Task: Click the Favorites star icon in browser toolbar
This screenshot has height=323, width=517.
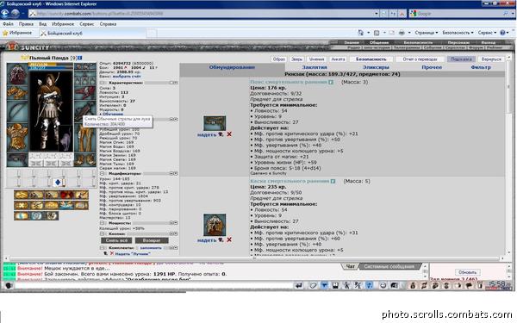Action: pyautogui.click(x=5, y=33)
